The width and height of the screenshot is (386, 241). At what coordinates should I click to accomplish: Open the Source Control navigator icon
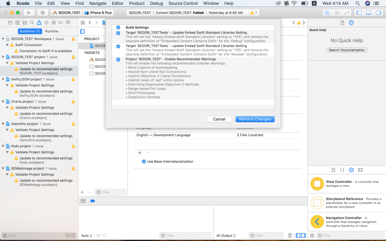17,23
